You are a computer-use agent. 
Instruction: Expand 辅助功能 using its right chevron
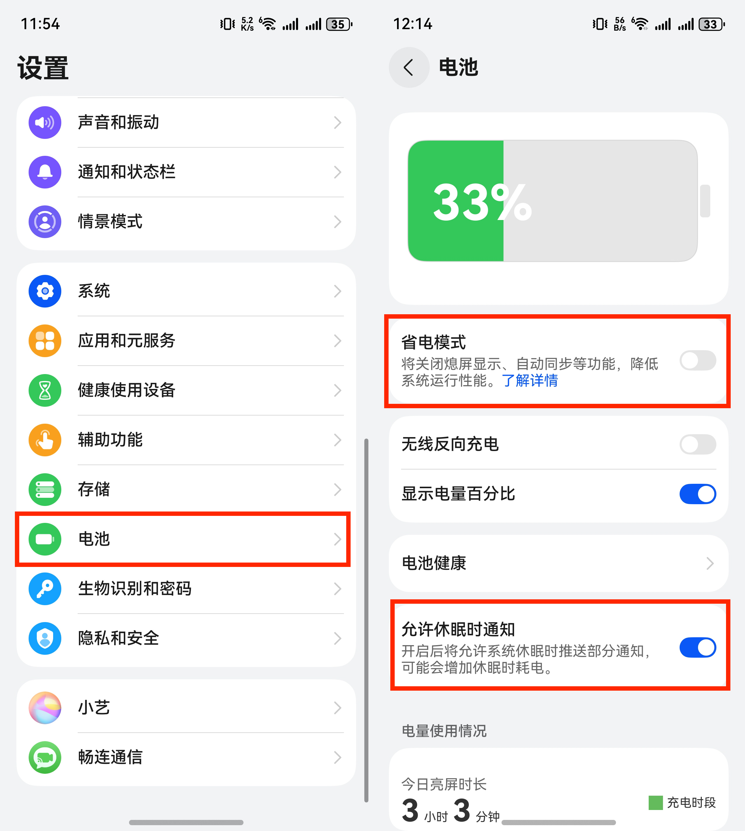[x=337, y=440]
